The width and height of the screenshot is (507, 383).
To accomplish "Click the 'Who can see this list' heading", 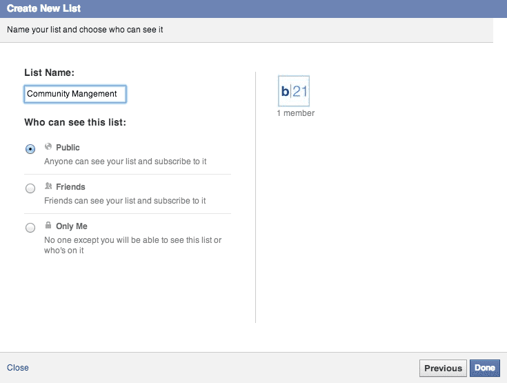I will click(x=75, y=122).
